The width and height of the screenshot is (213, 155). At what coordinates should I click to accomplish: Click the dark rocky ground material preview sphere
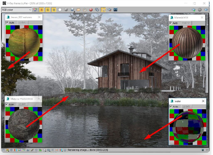(24, 125)
